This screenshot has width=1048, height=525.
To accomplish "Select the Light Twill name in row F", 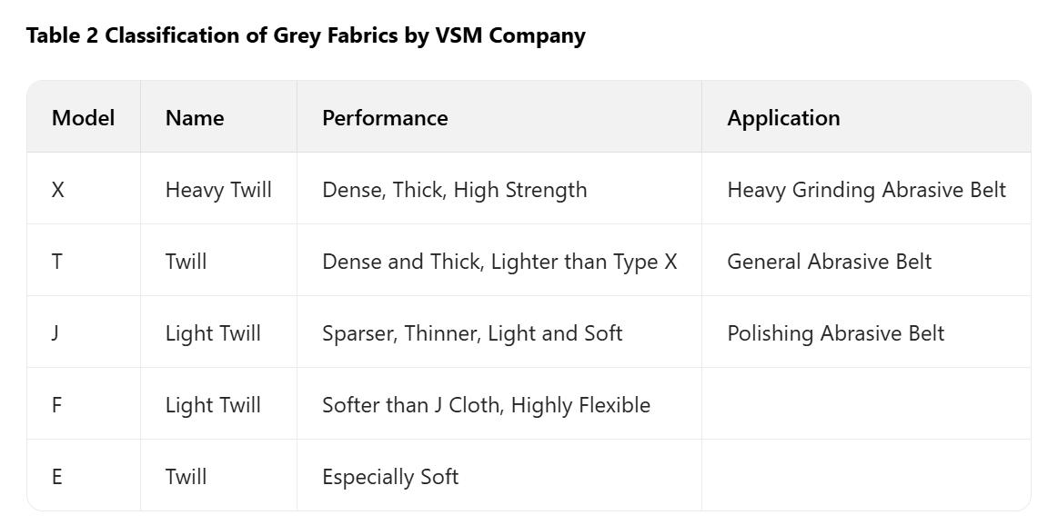I will tap(213, 405).
